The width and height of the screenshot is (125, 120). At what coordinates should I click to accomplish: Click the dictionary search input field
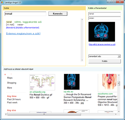pyautogui.click(x=25, y=14)
